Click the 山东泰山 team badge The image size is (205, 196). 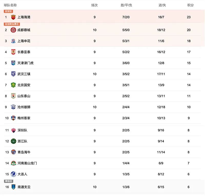point(13,96)
